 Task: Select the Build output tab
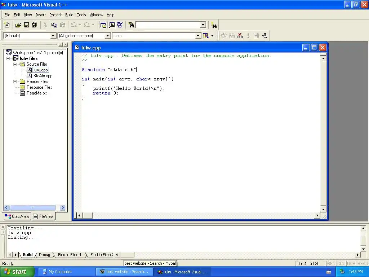click(x=27, y=255)
